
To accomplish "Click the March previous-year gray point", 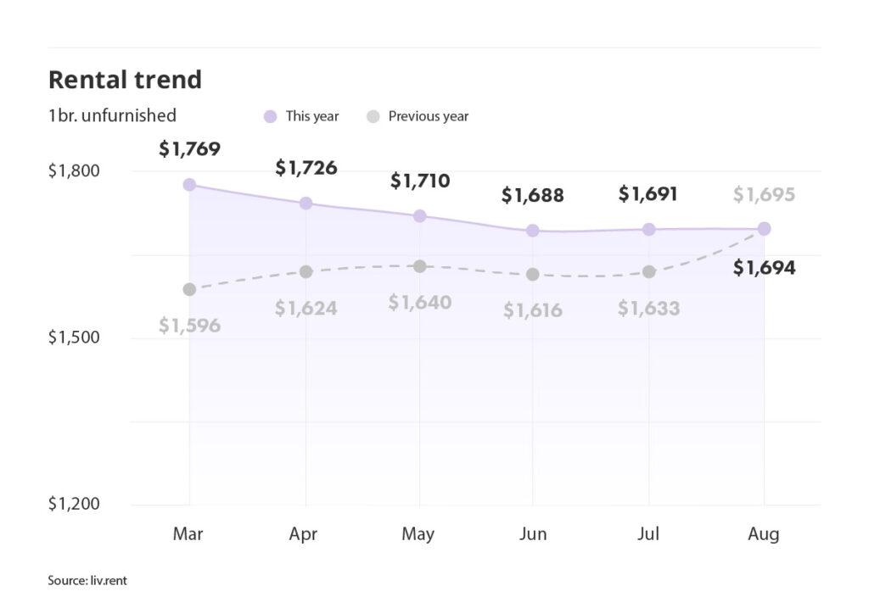I will tap(189, 289).
